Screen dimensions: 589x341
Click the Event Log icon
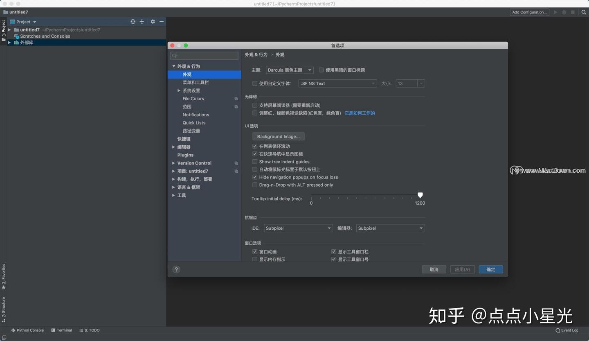click(x=567, y=330)
